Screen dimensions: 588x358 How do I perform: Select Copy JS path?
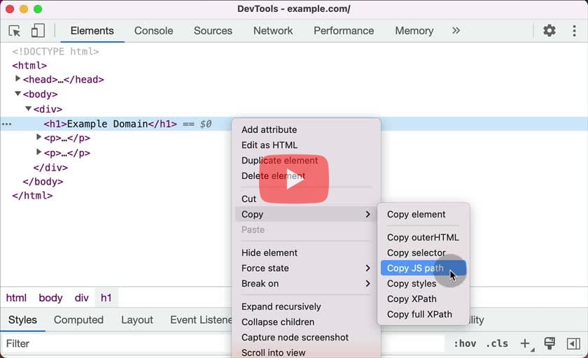coord(423,268)
